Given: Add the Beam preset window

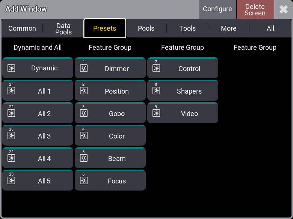Looking at the screenshot, I should (110, 158).
